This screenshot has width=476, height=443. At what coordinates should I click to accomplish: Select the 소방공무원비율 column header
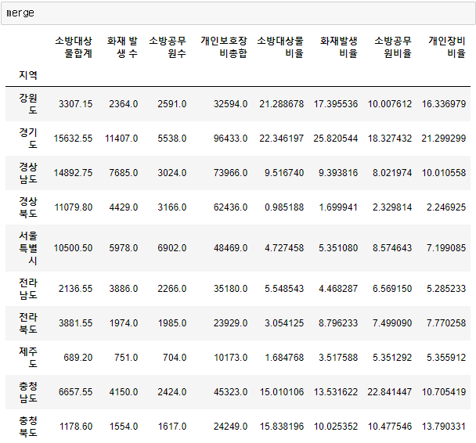(x=393, y=47)
